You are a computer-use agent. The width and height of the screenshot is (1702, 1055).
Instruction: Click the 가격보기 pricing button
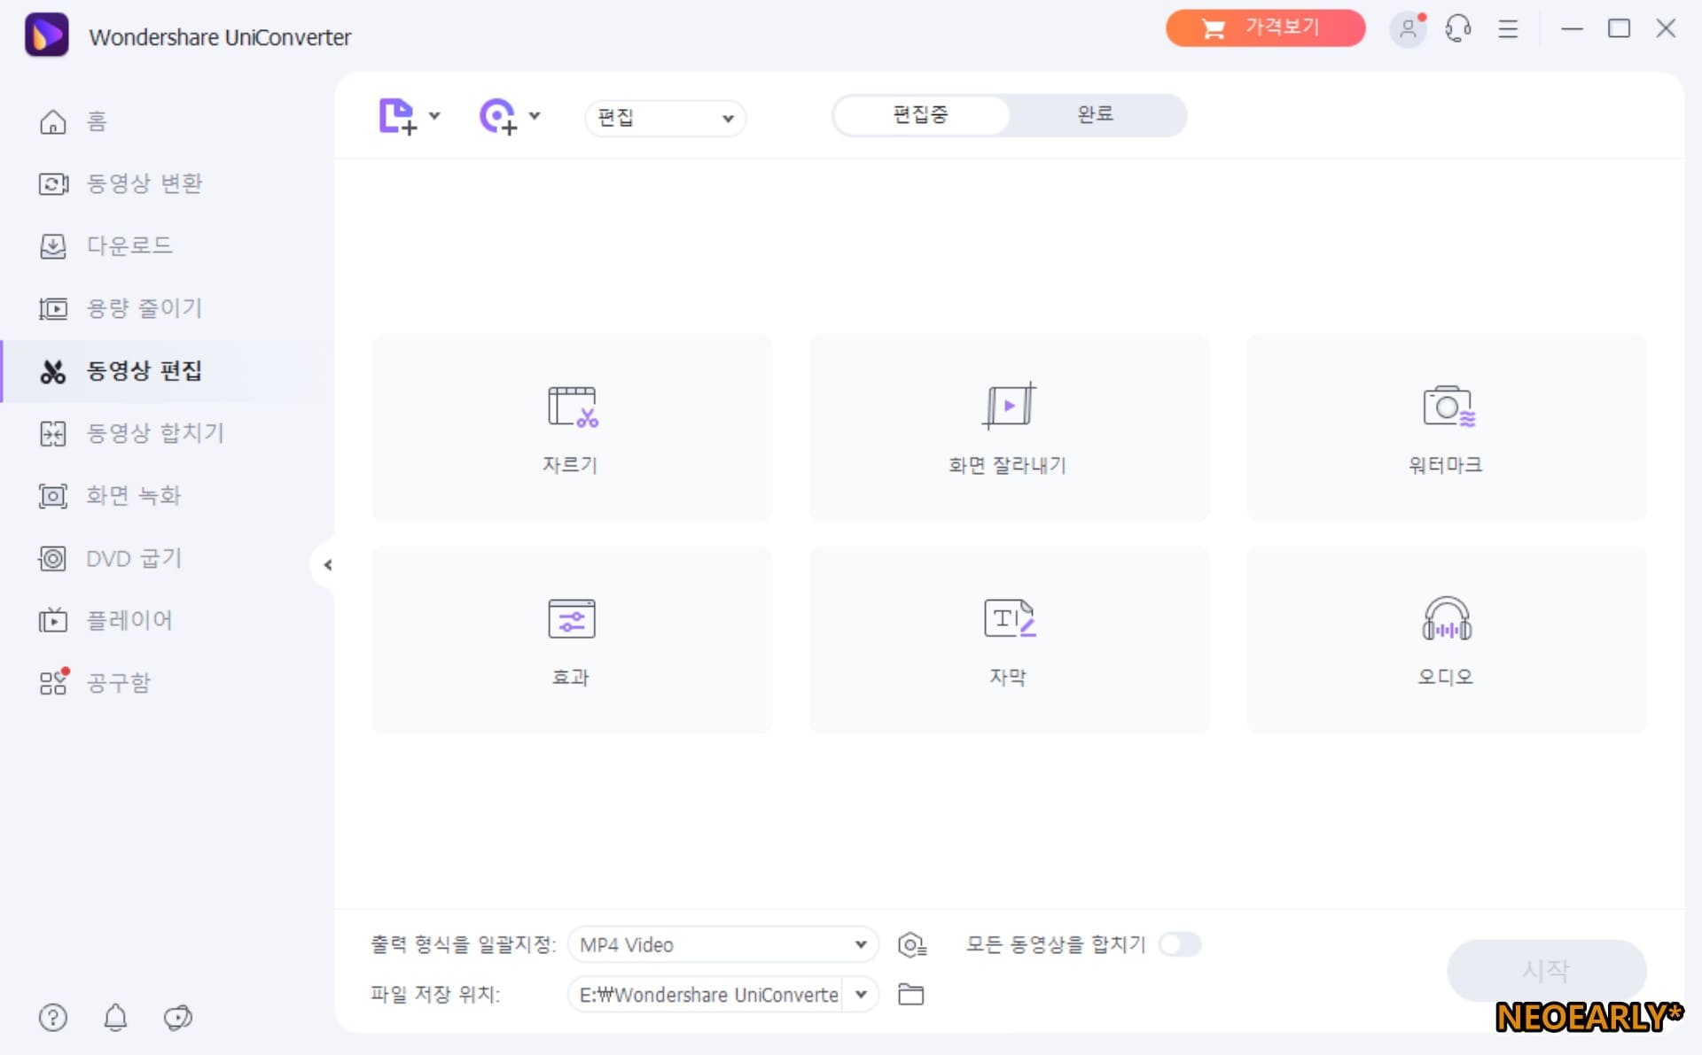pos(1264,28)
